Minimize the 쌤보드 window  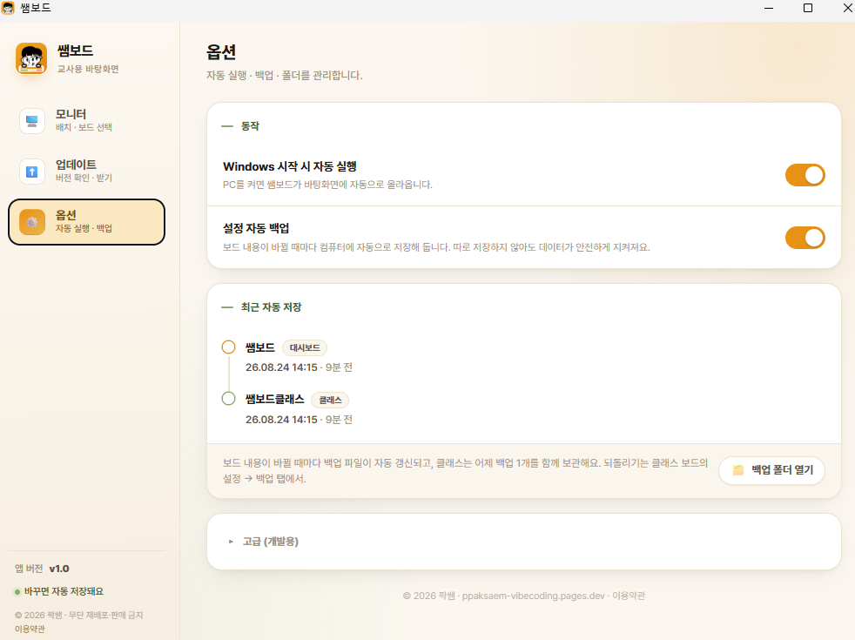click(769, 8)
